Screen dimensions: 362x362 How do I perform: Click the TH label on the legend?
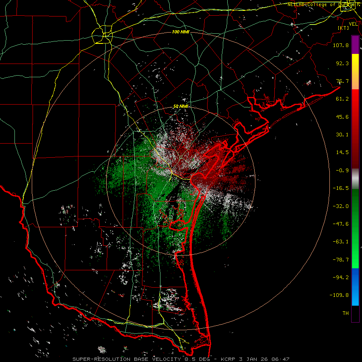point(346,313)
